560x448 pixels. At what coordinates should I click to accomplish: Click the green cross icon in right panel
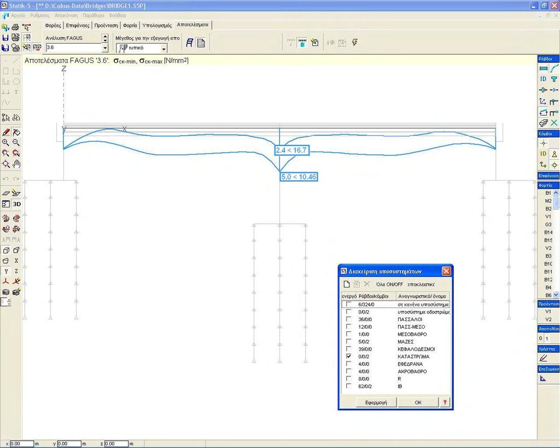coord(554,123)
